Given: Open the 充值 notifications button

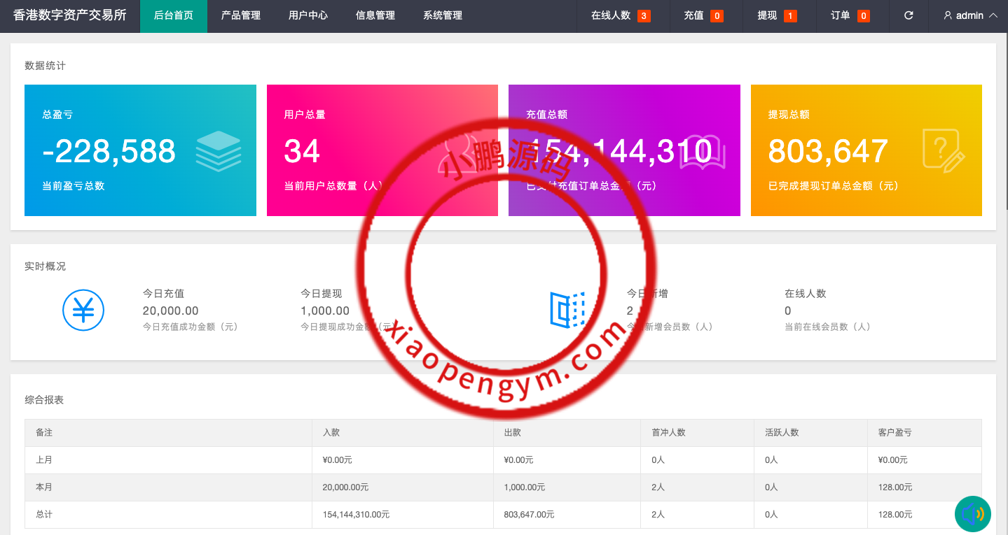Looking at the screenshot, I should pyautogui.click(x=703, y=15).
